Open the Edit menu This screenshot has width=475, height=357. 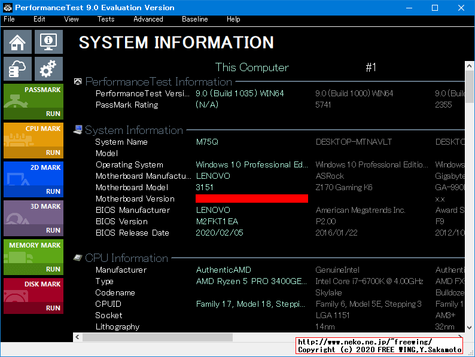[39, 19]
